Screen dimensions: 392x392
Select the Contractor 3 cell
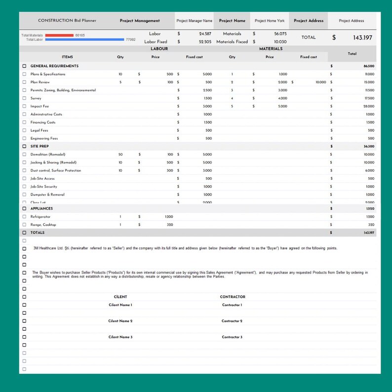(x=232, y=337)
